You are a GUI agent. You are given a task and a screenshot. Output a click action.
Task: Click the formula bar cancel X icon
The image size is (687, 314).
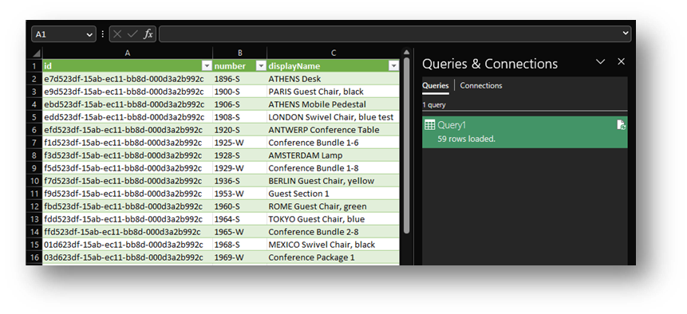coord(117,34)
